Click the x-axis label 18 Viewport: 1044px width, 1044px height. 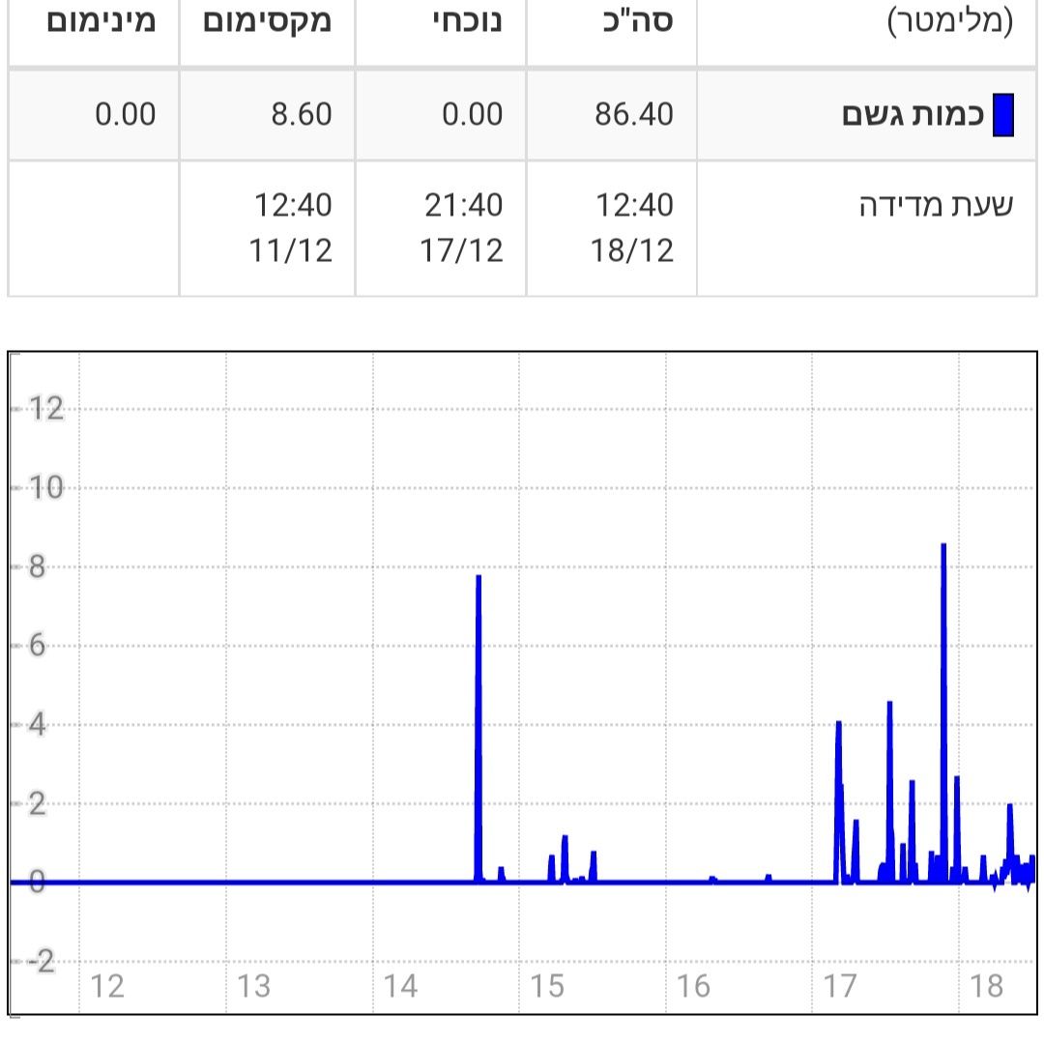[x=986, y=987]
